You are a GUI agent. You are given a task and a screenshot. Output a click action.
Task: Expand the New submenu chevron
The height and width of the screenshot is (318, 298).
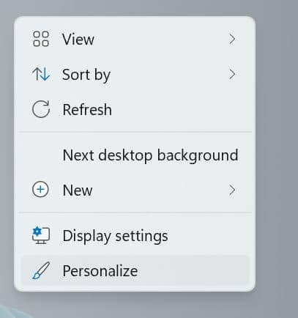(232, 190)
